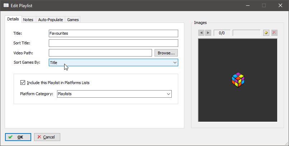
Task: Click the 0/0 image counter field
Action: coord(222,33)
